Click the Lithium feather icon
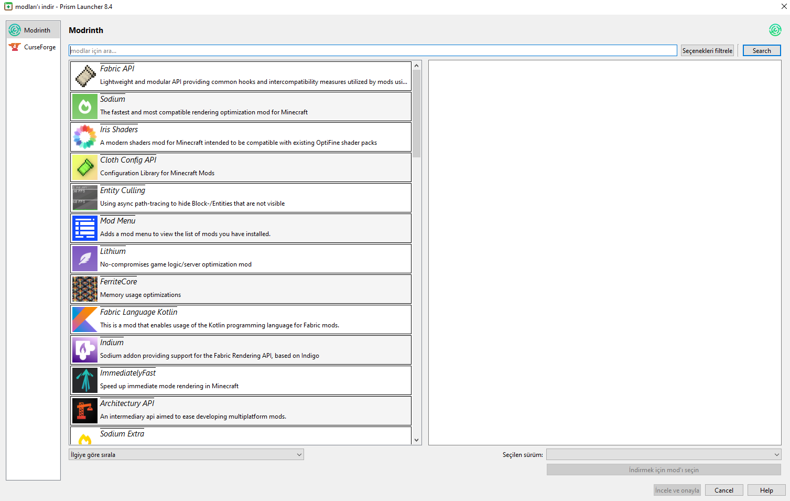The width and height of the screenshot is (790, 501). [x=85, y=259]
